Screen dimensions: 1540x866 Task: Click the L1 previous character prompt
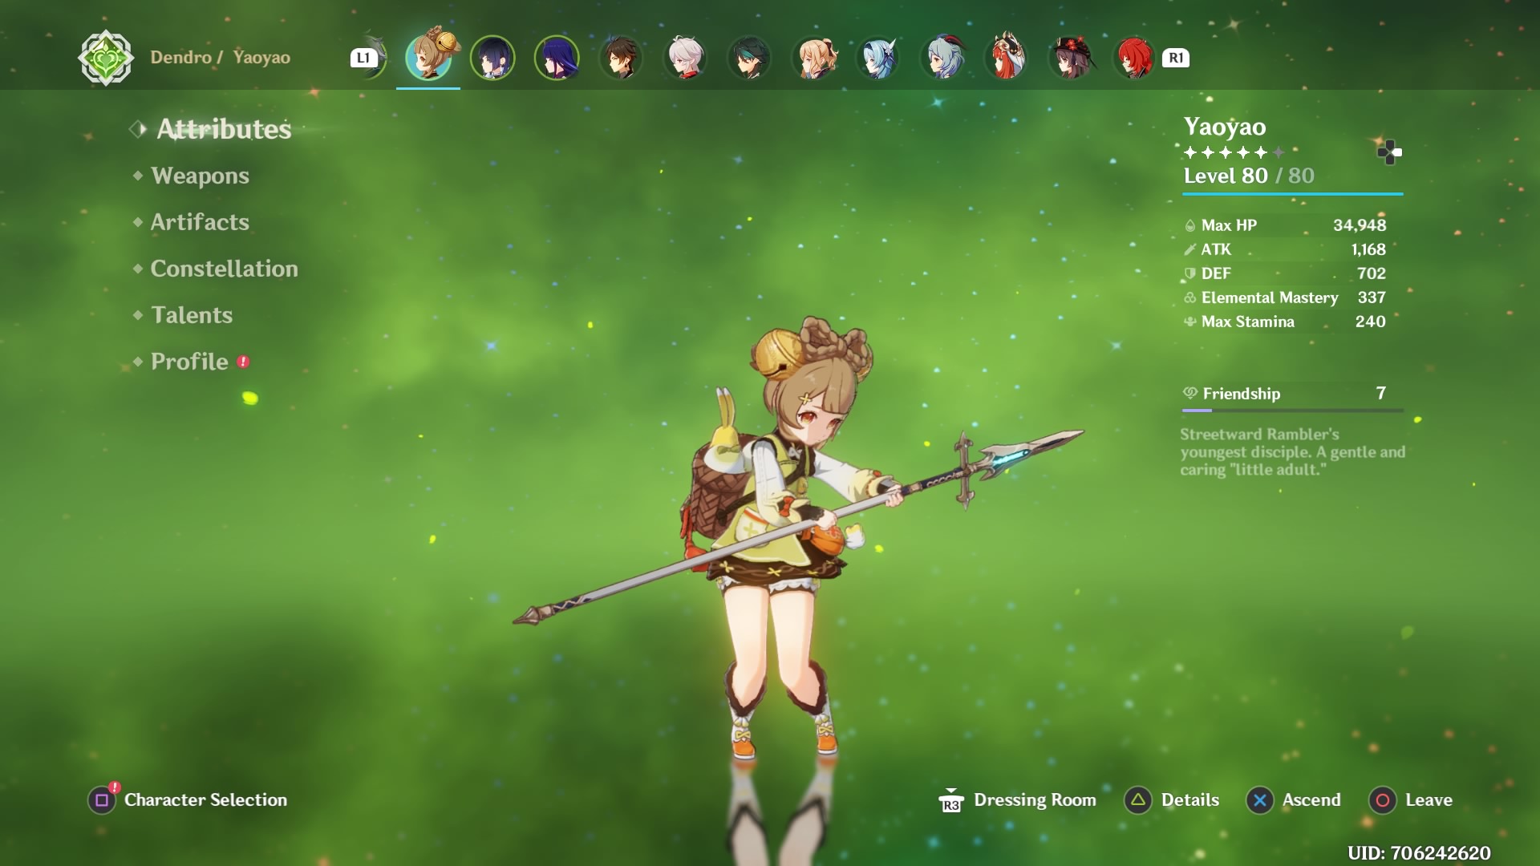coord(363,58)
